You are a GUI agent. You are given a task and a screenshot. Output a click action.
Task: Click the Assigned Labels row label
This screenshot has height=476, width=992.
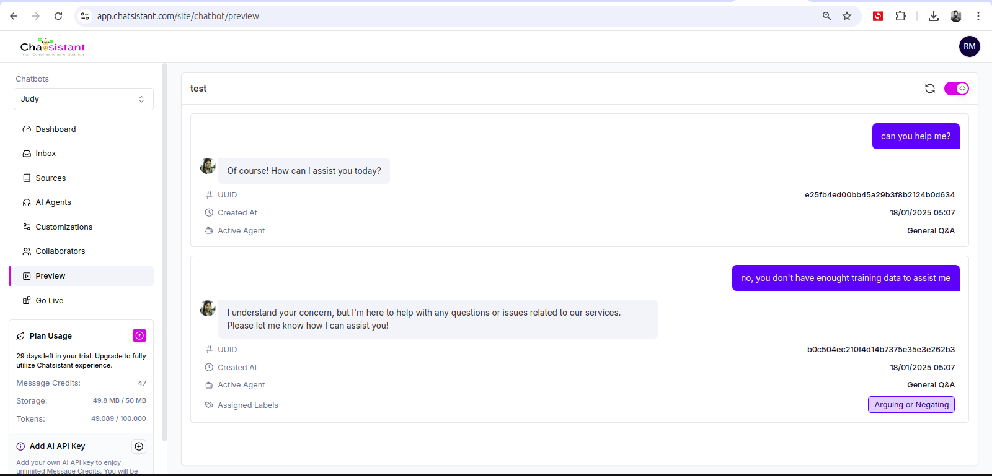pos(248,405)
